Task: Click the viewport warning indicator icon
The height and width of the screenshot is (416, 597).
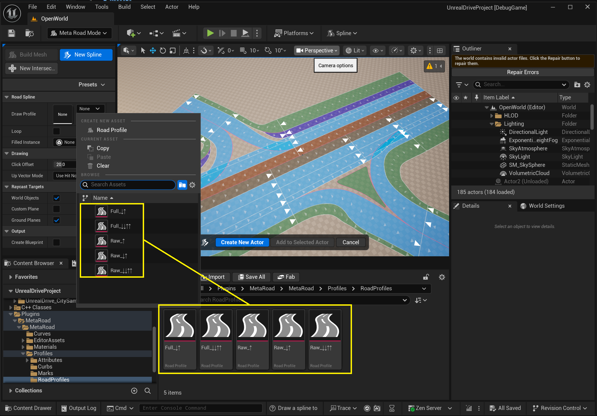Action: [x=430, y=66]
